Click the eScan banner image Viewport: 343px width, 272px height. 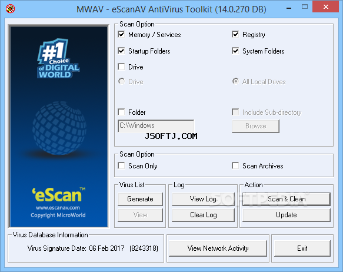[59, 127]
